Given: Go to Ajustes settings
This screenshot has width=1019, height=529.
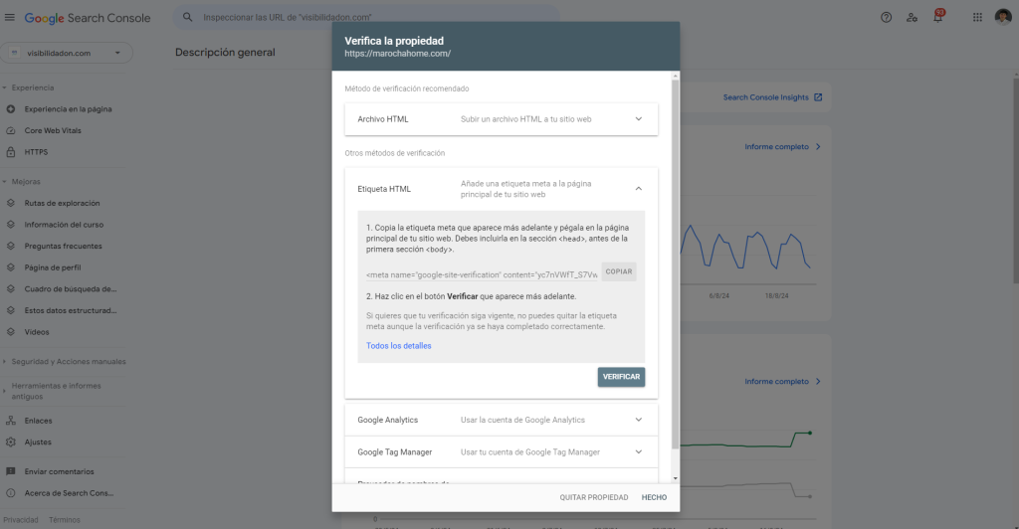Looking at the screenshot, I should click(38, 441).
